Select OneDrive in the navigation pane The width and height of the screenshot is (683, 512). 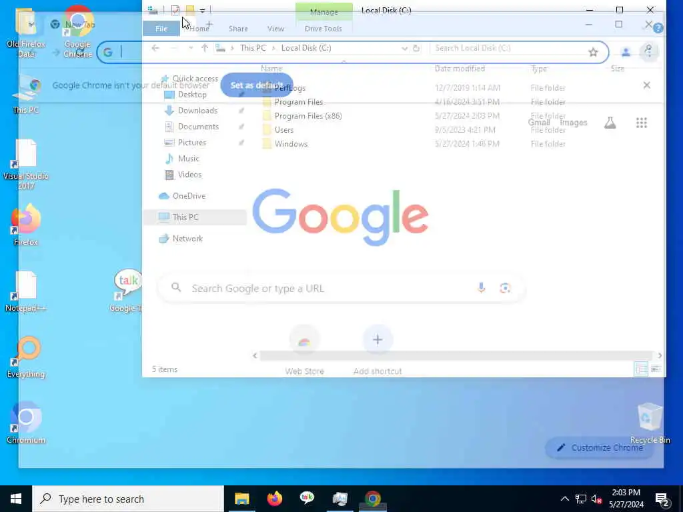(x=183, y=197)
